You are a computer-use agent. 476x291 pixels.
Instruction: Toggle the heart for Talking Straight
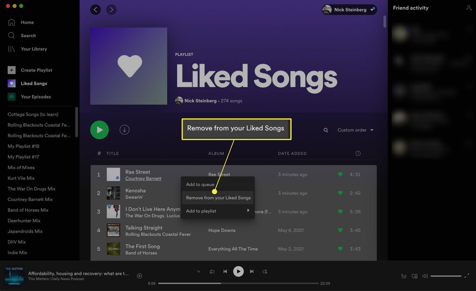coord(340,230)
